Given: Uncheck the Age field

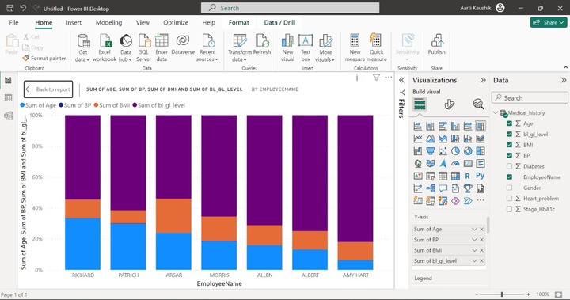Looking at the screenshot, I should pyautogui.click(x=509, y=123).
